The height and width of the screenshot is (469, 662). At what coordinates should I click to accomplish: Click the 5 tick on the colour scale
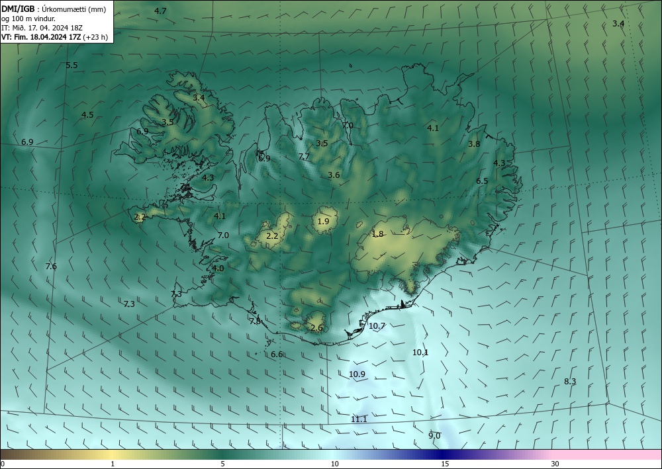tap(222, 464)
